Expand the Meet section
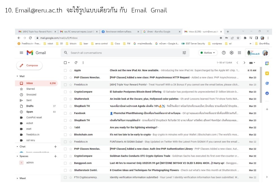Image resolution: width=276 pixels, height=190 pixels. (17, 178)
